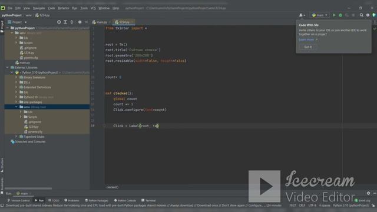This screenshot has width=377, height=212.
Task: Open the Refactor menu
Action: click(64, 8)
